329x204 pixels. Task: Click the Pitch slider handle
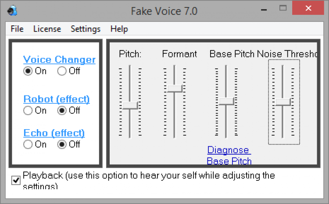[x=130, y=105]
